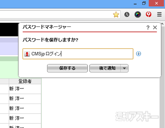Click the 登録者 column header
The width and height of the screenshot is (165, 128).
click(25, 81)
